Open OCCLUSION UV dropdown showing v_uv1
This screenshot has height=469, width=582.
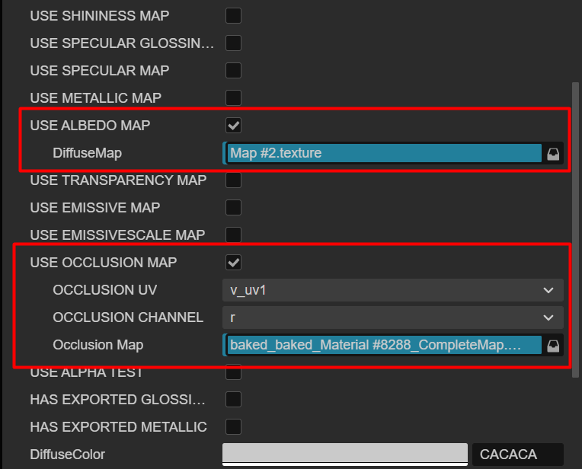(393, 290)
